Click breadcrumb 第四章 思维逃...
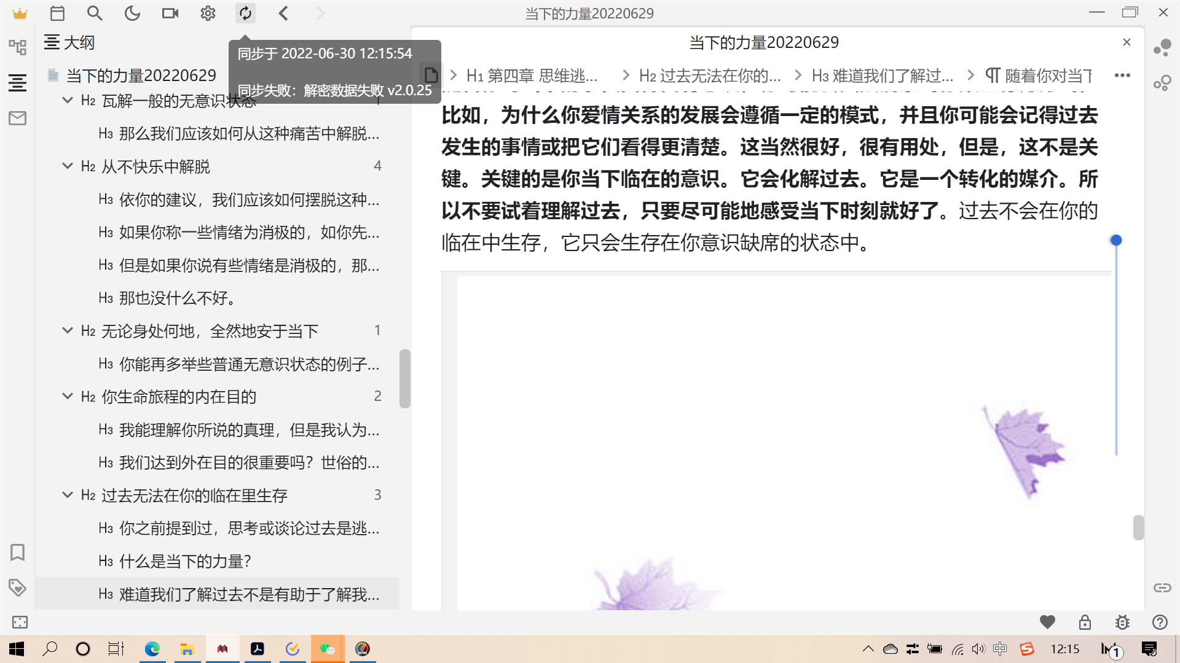Screen dimensions: 1180x663 [x=532, y=76]
